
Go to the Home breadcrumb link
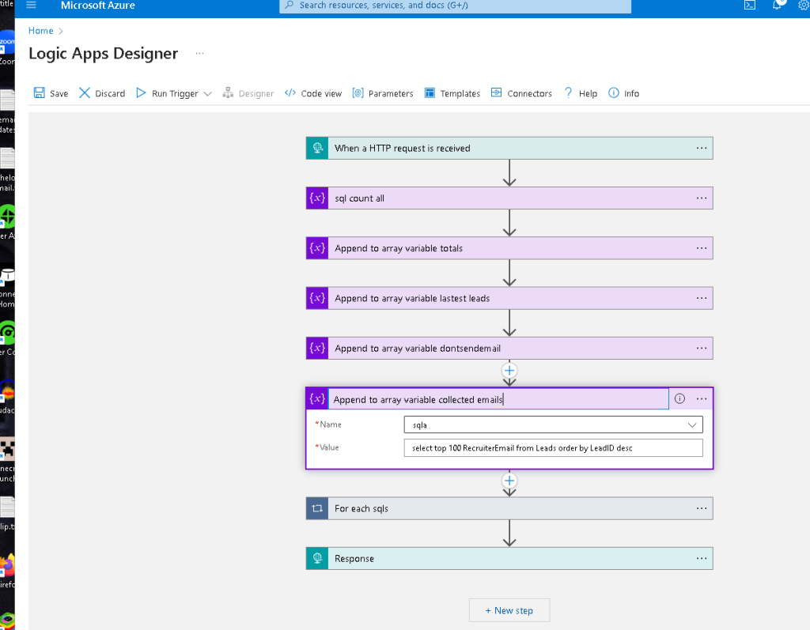point(41,31)
